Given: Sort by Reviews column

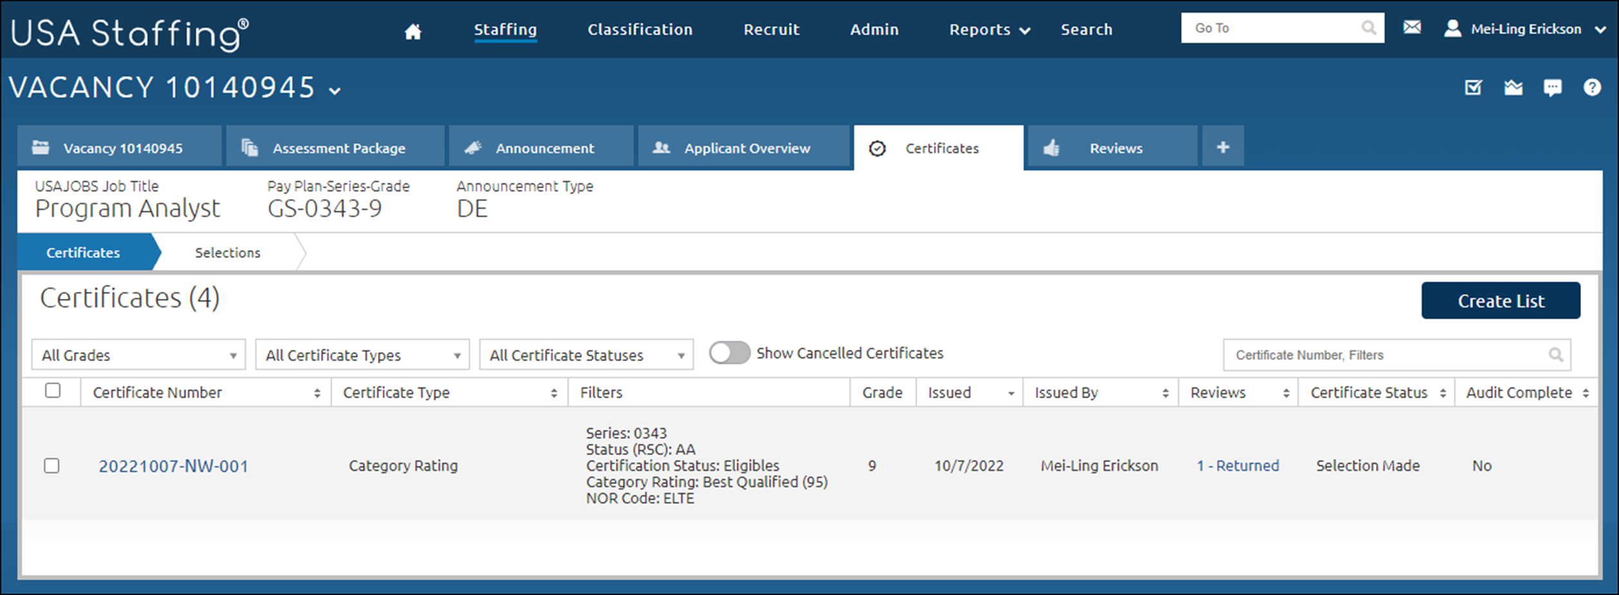Looking at the screenshot, I should point(1285,393).
